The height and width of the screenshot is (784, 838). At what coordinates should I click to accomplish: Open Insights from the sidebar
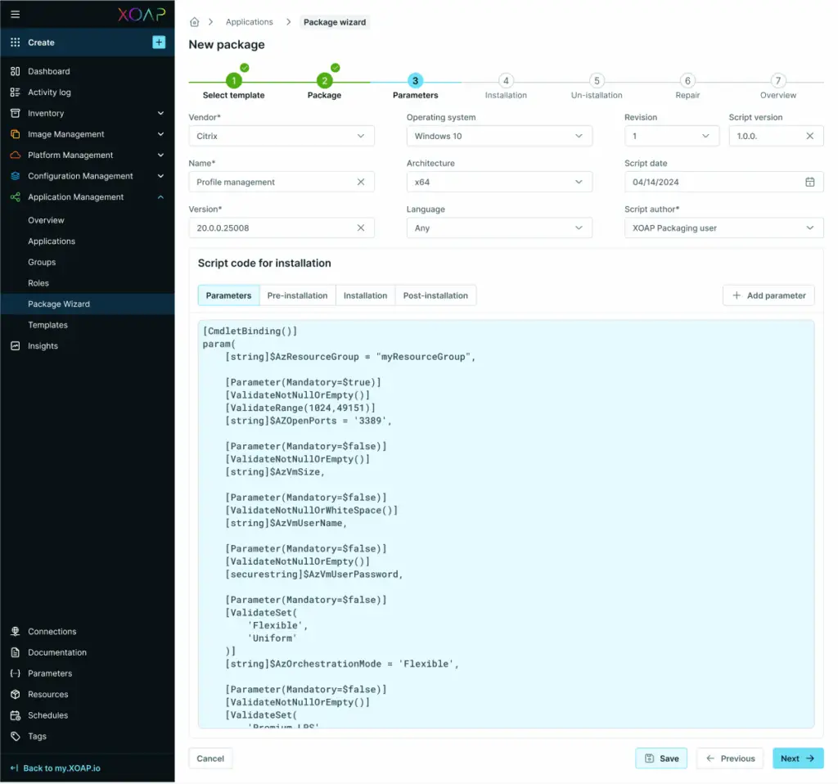pyautogui.click(x=43, y=346)
